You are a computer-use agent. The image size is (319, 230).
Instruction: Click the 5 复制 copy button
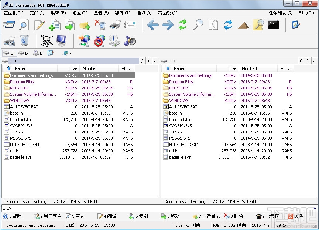138,216
